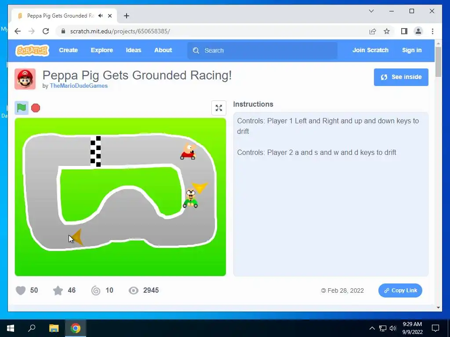Close the Peppa Pig tab
The height and width of the screenshot is (337, 450).
(x=109, y=16)
